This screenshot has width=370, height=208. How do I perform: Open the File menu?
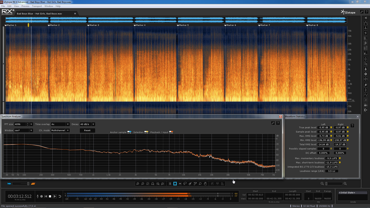pyautogui.click(x=3, y=6)
